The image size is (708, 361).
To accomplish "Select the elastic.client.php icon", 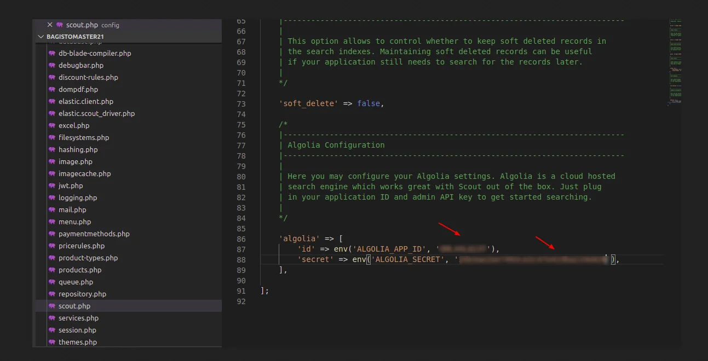I will (x=53, y=101).
